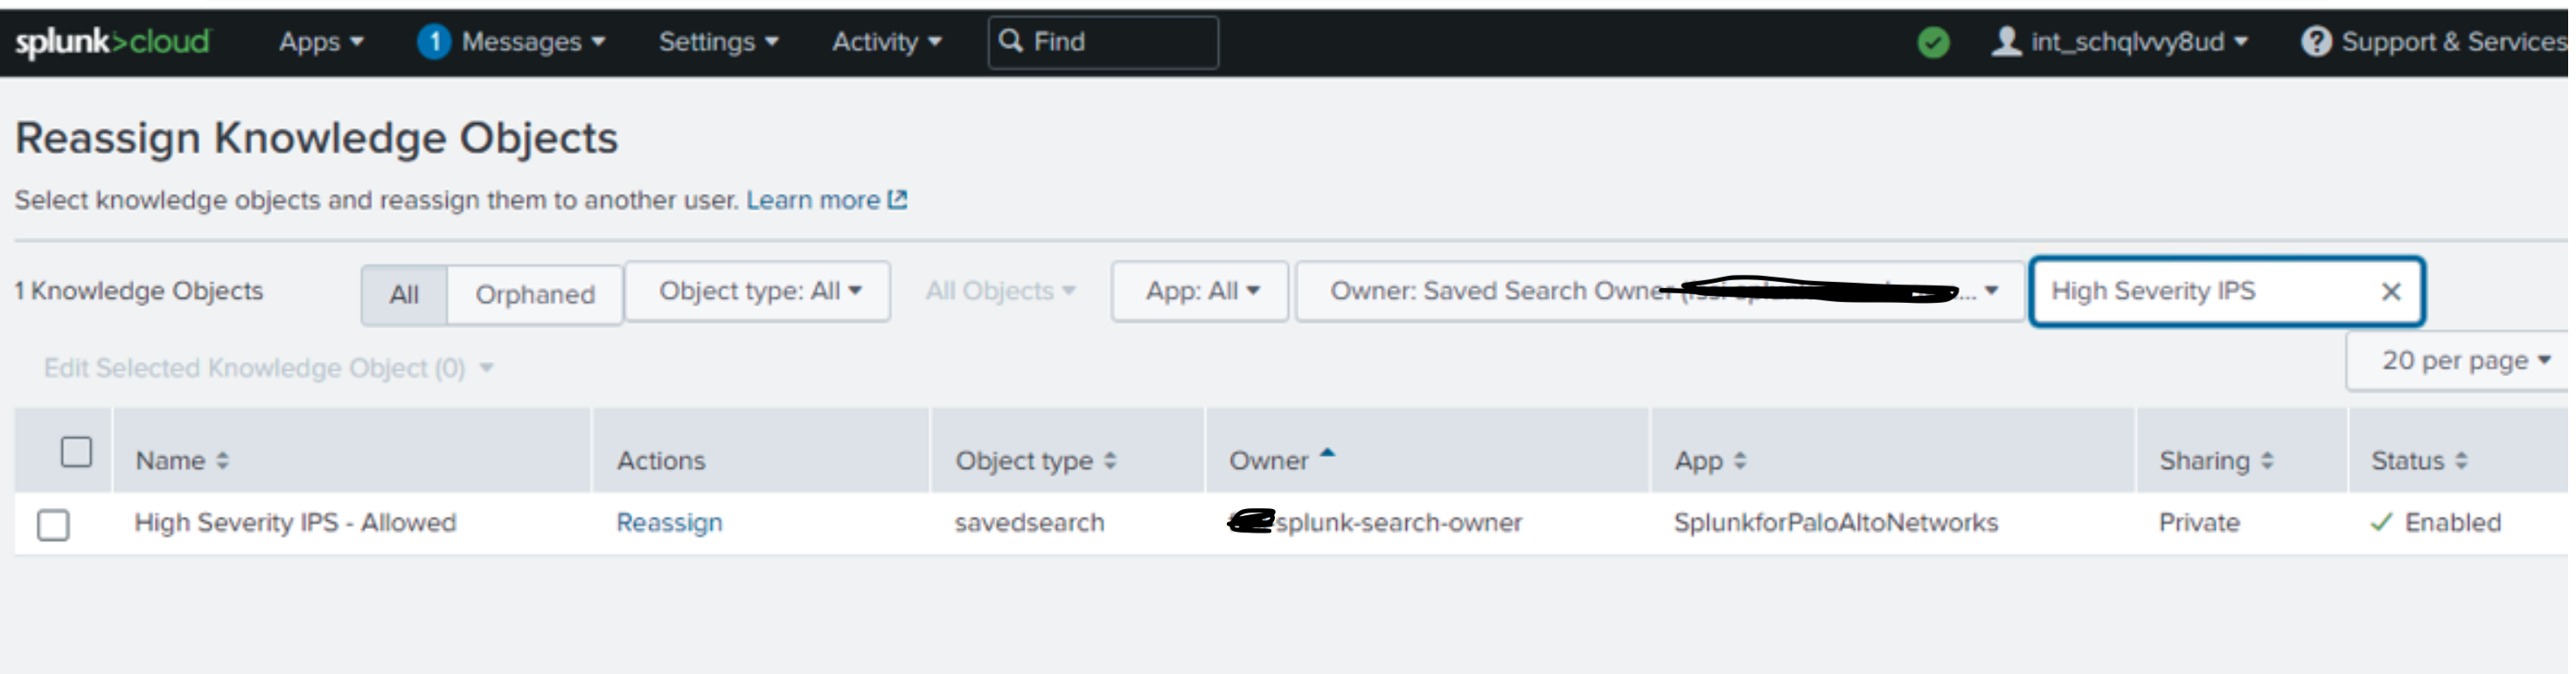The height and width of the screenshot is (674, 2576).
Task: Open the Apps menu
Action: (x=320, y=42)
